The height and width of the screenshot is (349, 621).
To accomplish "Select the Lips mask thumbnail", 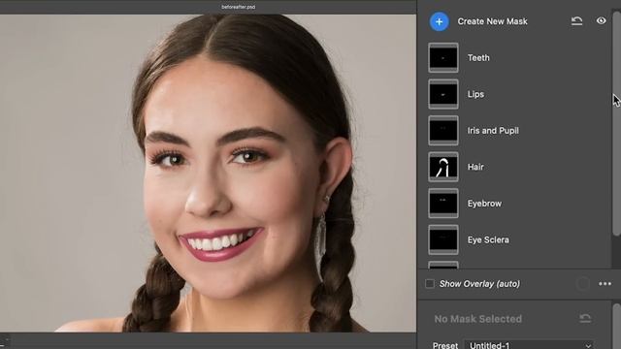I will click(443, 94).
